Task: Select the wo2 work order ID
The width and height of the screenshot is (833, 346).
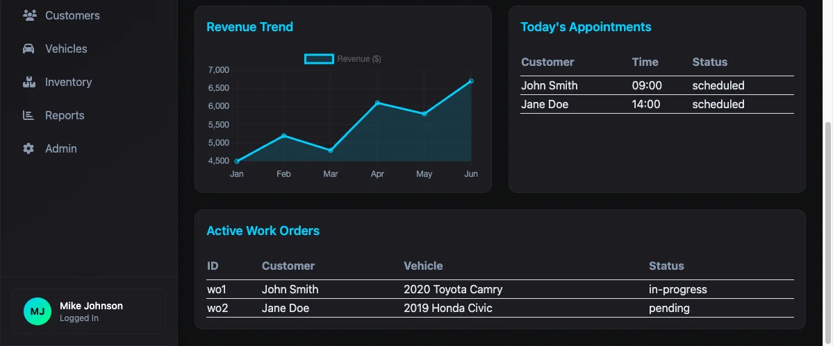Action: coord(217,308)
